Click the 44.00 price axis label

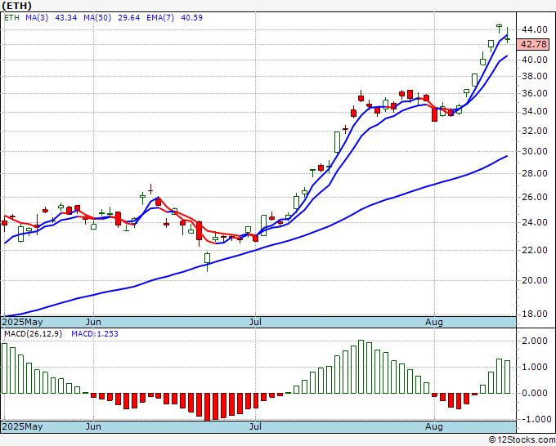(x=535, y=29)
